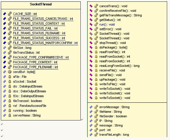170x140 pixels.
Task: Click the lock icon next to aFile
Action: [x=10, y=77]
